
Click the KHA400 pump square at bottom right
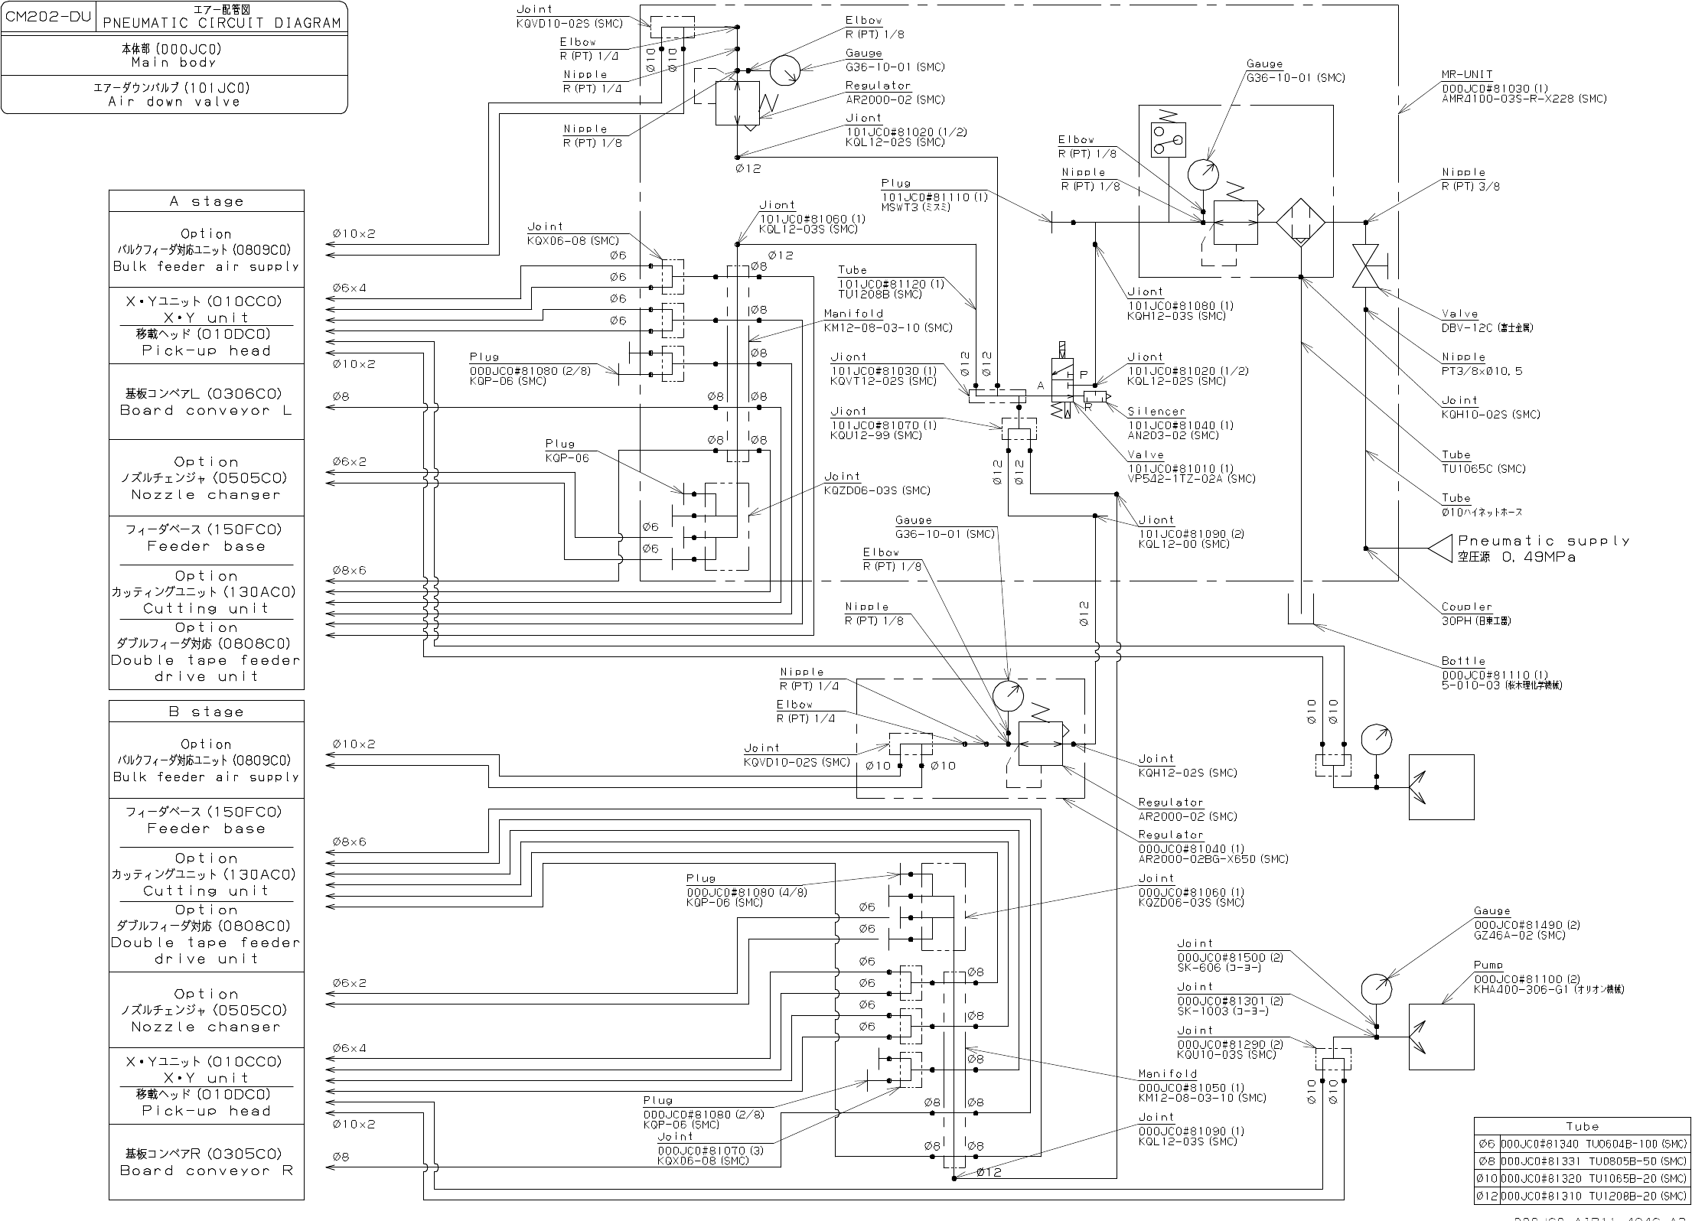pyautogui.click(x=1441, y=1037)
